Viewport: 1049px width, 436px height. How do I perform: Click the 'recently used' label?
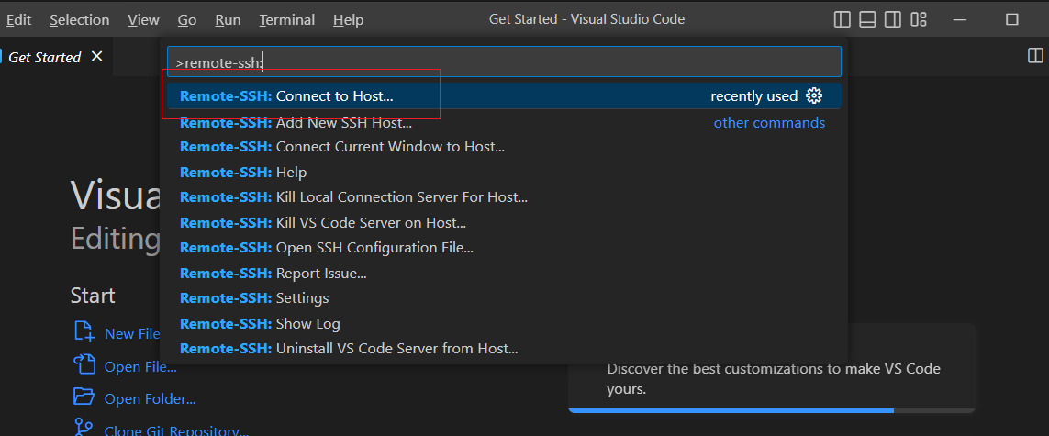point(754,96)
